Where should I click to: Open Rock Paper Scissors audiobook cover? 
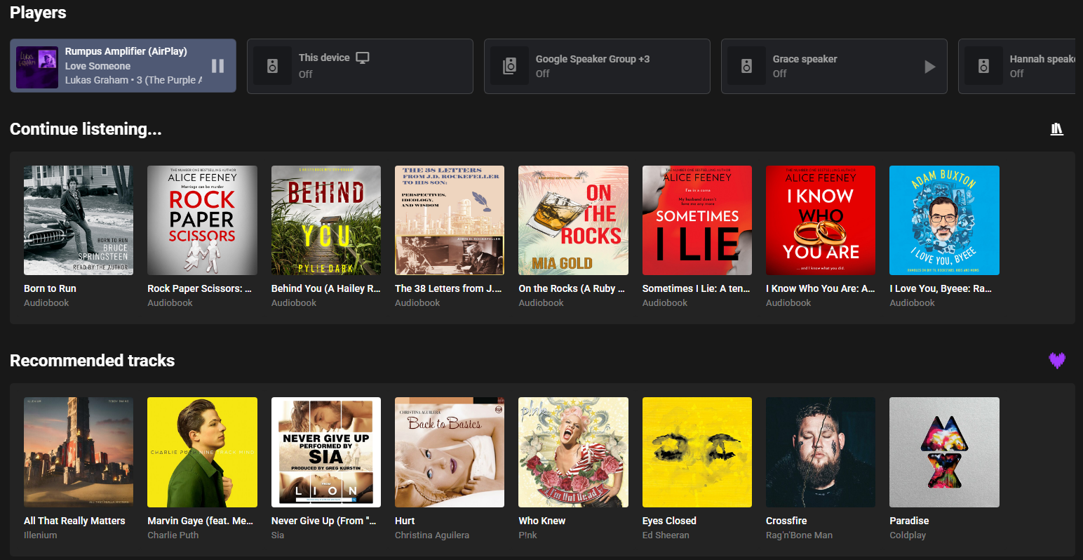pos(202,220)
